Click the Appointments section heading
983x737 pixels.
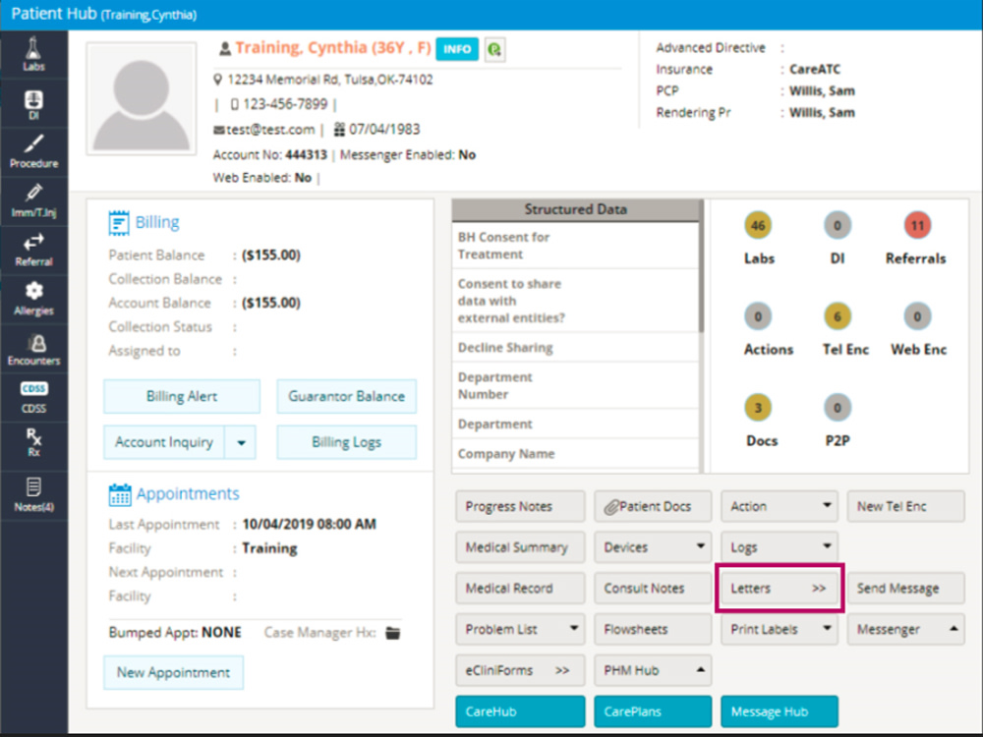[x=188, y=494]
